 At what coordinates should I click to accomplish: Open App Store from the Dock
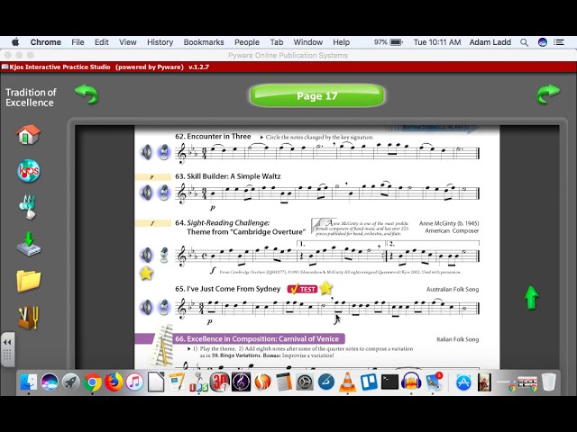(x=463, y=382)
